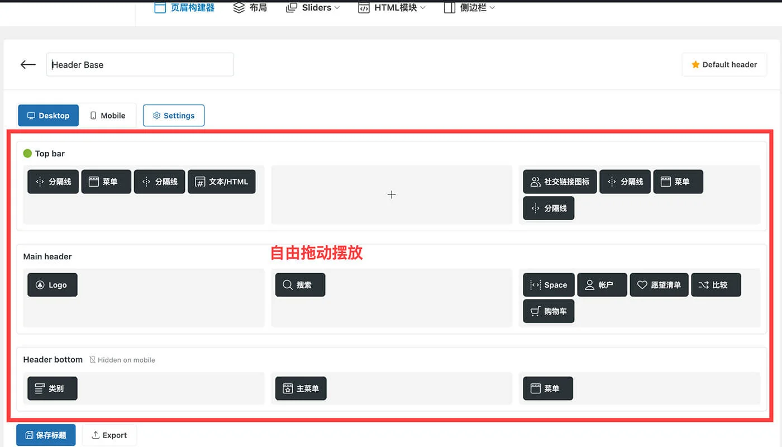Image resolution: width=782 pixels, height=447 pixels.
Task: Select the Logo element in Main header
Action: click(x=52, y=284)
